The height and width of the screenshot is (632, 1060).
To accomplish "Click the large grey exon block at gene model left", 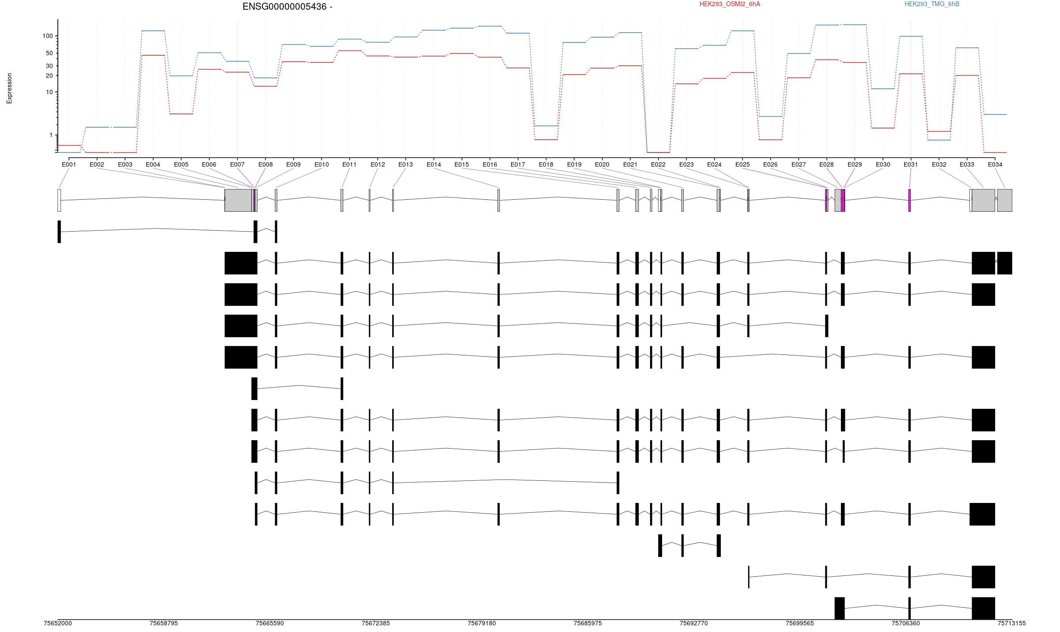I will [238, 200].
